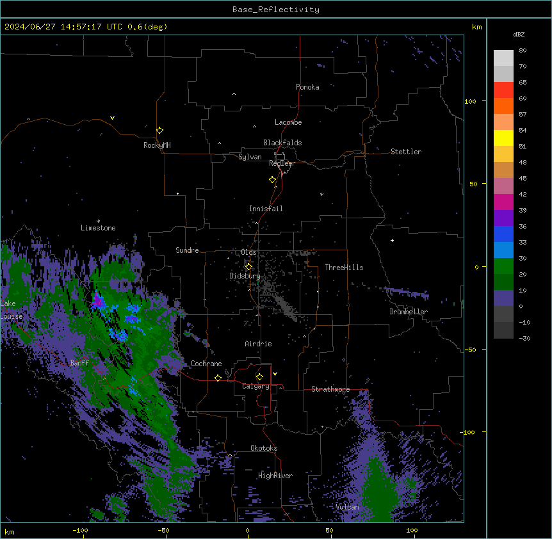
Task: Click the Vulcan town label
Action: [347, 507]
